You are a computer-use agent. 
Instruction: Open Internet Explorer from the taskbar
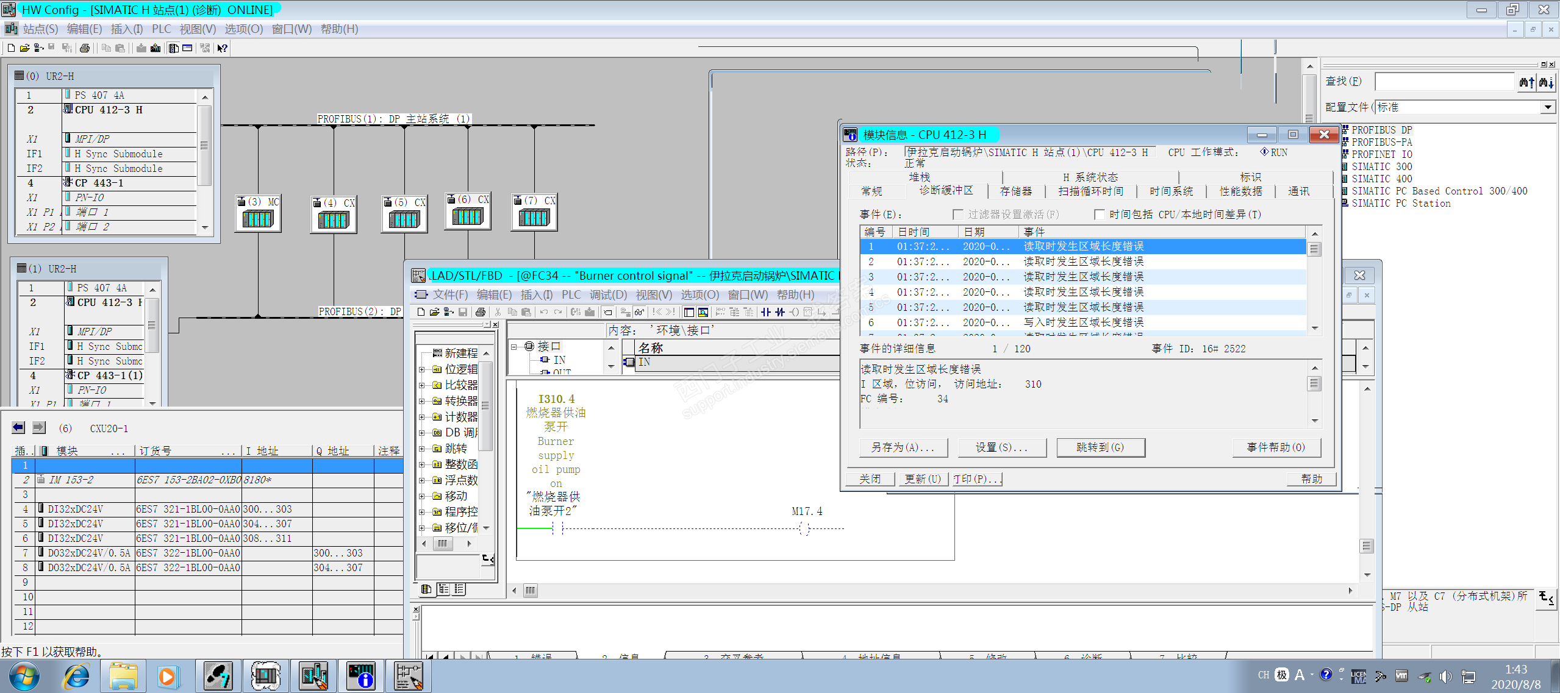(x=76, y=676)
